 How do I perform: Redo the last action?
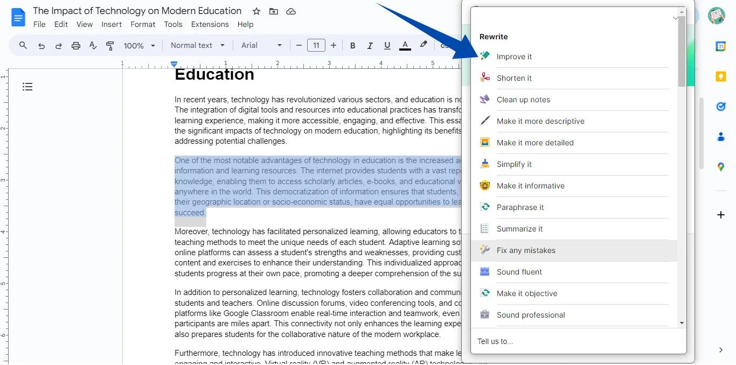coord(58,45)
